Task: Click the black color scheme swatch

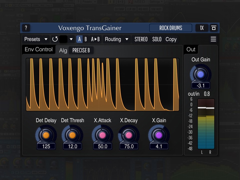Action: click(63, 39)
